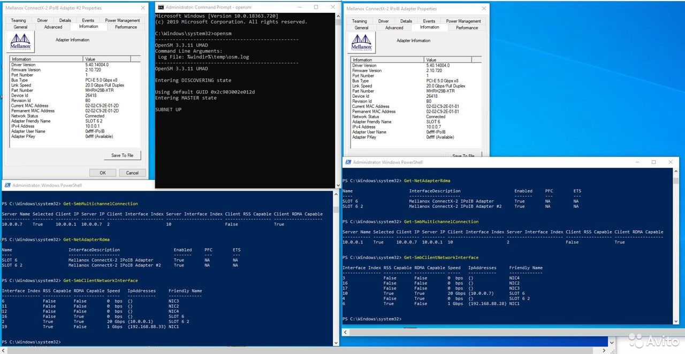This screenshot has height=354, width=685.
Task: Select MAC value 02-02-C9-2E-01-2D in Current MAC row
Action: point(102,106)
